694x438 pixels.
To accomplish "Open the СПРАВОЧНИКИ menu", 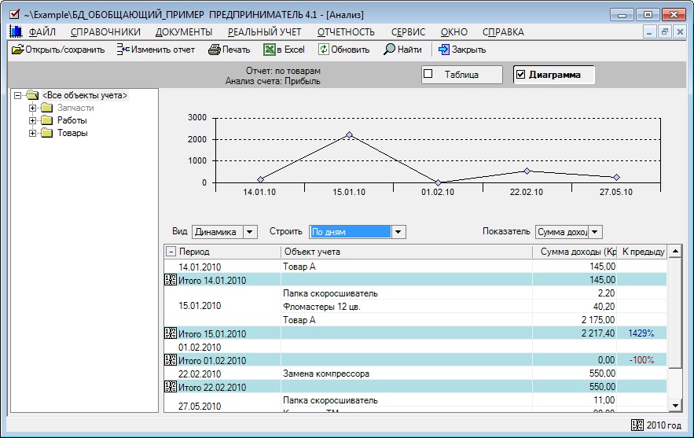I will click(x=105, y=32).
